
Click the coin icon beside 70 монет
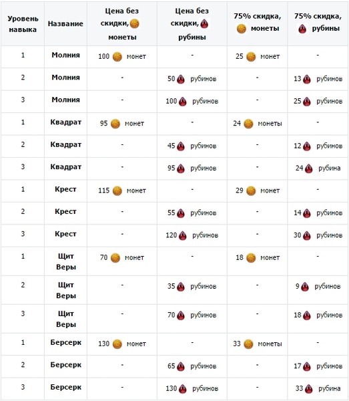click(115, 258)
